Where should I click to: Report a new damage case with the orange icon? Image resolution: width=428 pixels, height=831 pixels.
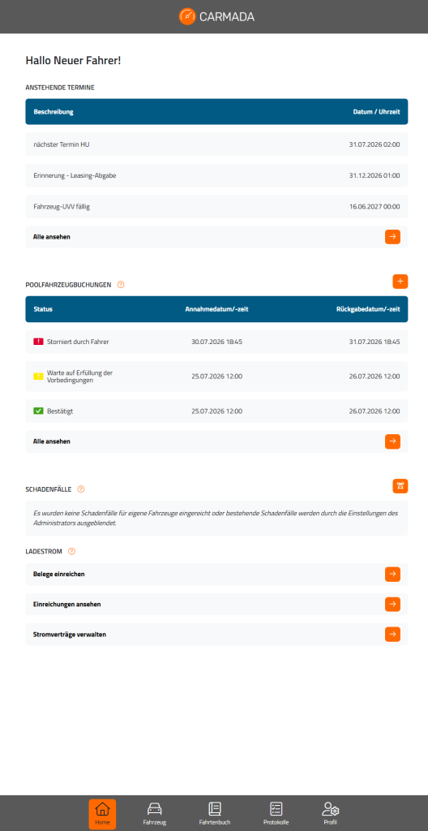point(400,486)
